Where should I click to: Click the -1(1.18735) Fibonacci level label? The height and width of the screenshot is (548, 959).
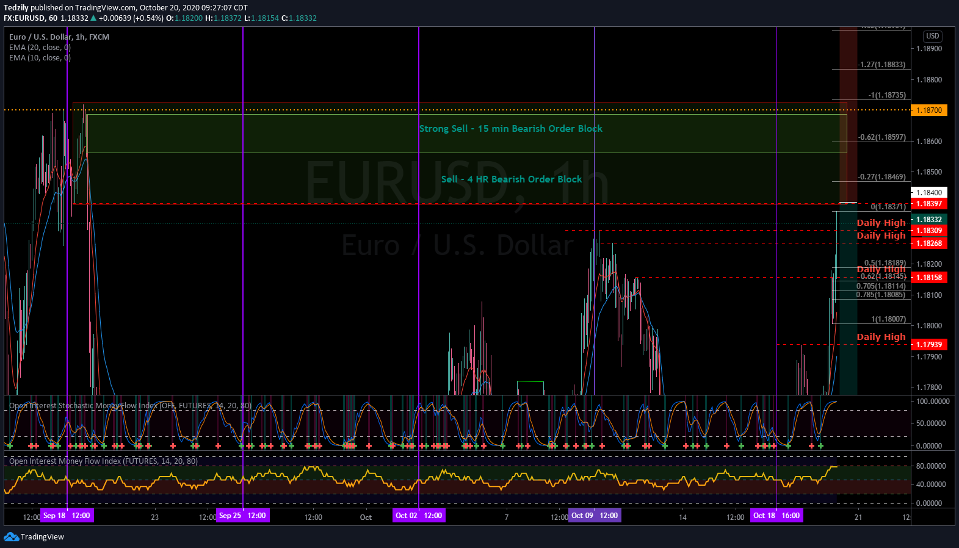coord(887,95)
